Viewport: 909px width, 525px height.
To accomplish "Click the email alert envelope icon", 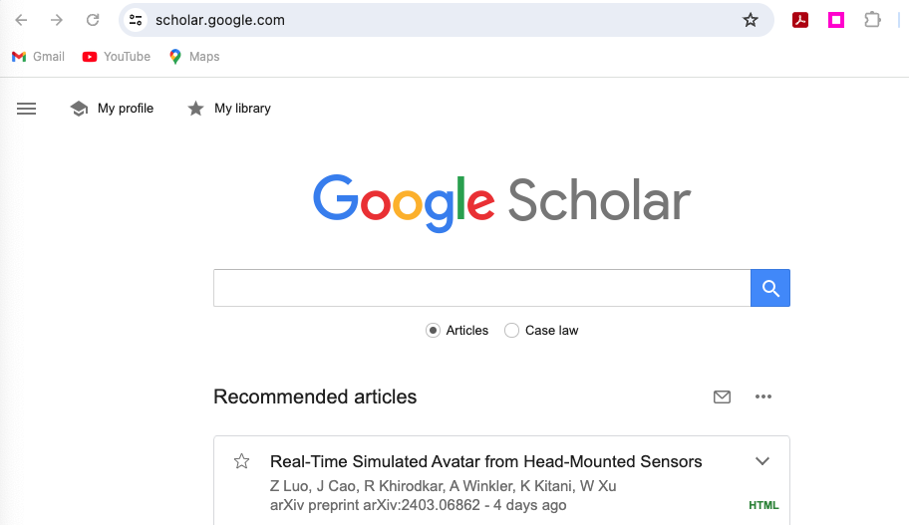I will 723,396.
